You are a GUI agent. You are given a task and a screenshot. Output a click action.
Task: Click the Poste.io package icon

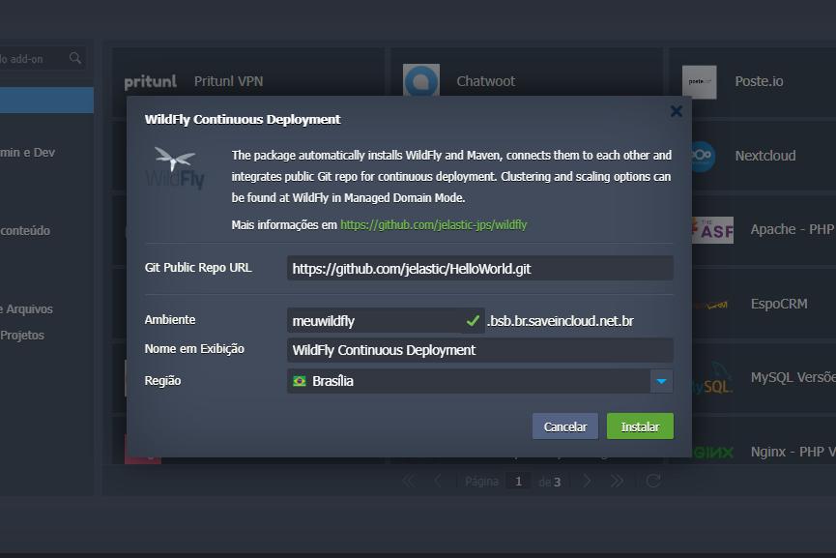[x=699, y=82]
